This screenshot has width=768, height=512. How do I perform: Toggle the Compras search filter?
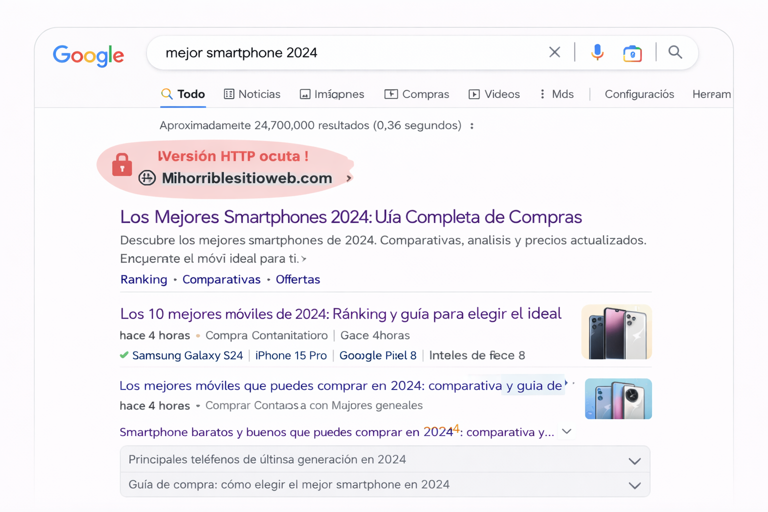417,94
